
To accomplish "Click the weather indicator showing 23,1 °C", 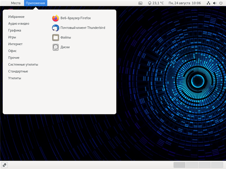I will pos(156,3).
